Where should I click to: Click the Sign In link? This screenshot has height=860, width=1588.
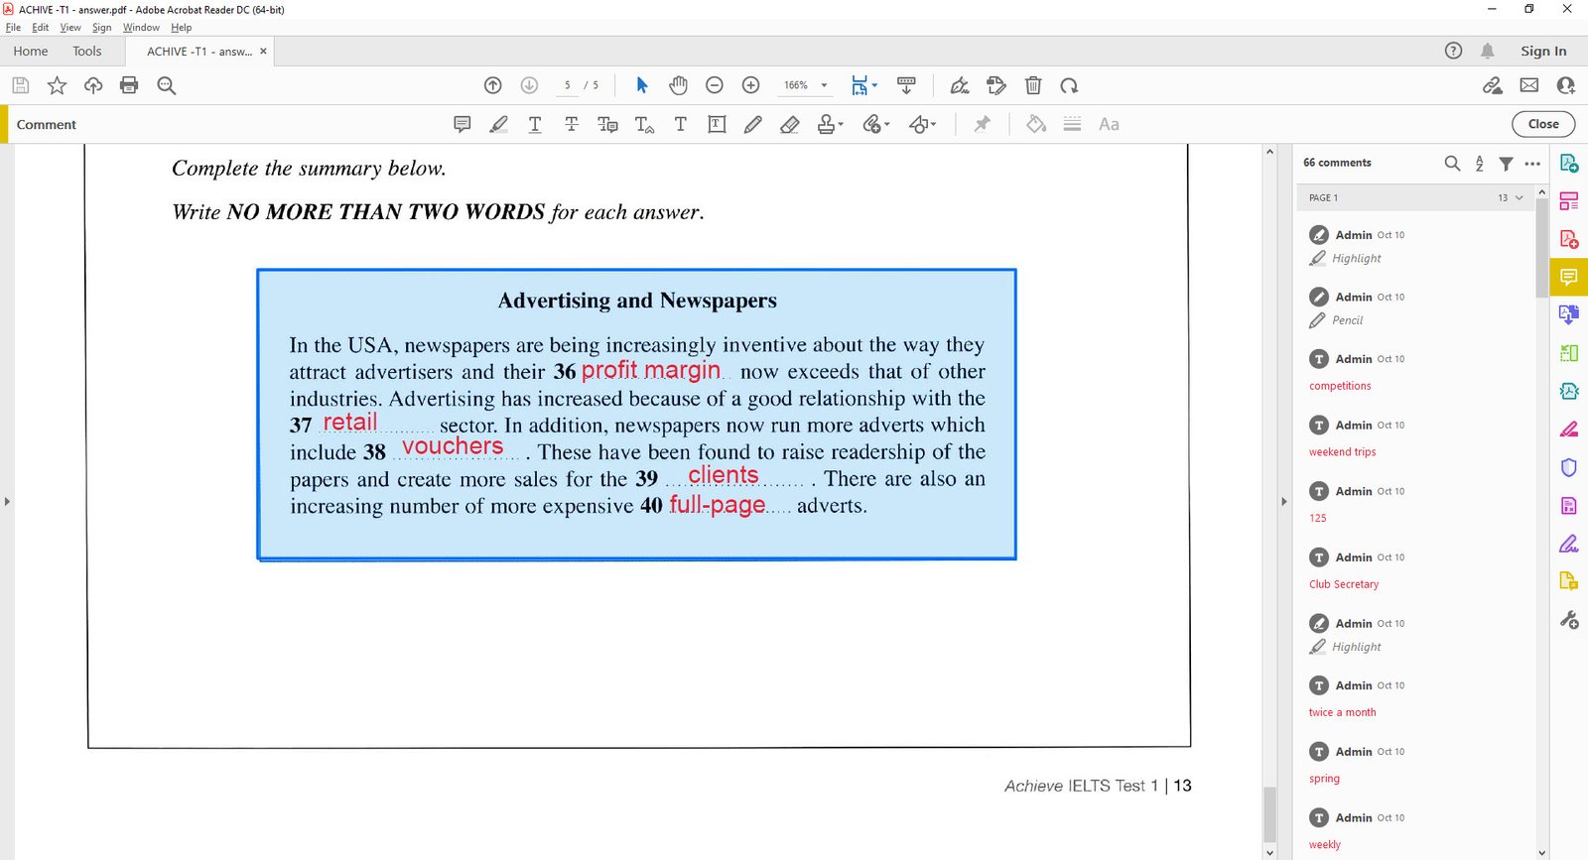coord(1543,52)
